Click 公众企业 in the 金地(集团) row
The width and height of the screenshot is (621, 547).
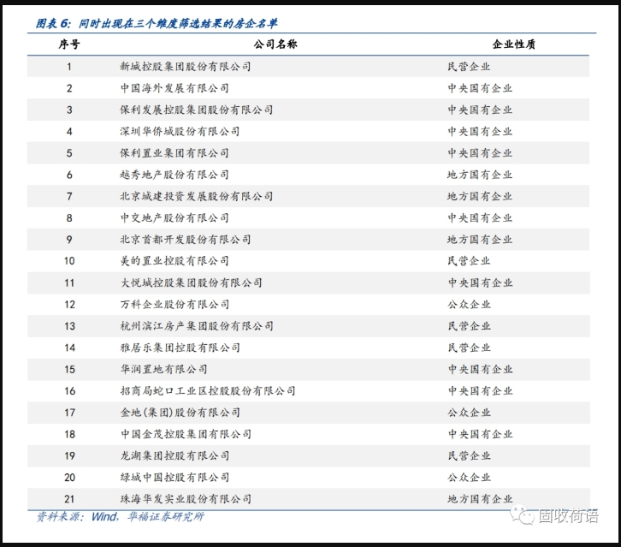[x=469, y=413]
